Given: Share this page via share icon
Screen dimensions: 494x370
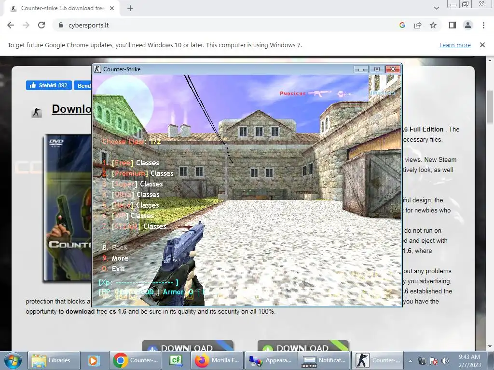Looking at the screenshot, I should click(x=418, y=25).
